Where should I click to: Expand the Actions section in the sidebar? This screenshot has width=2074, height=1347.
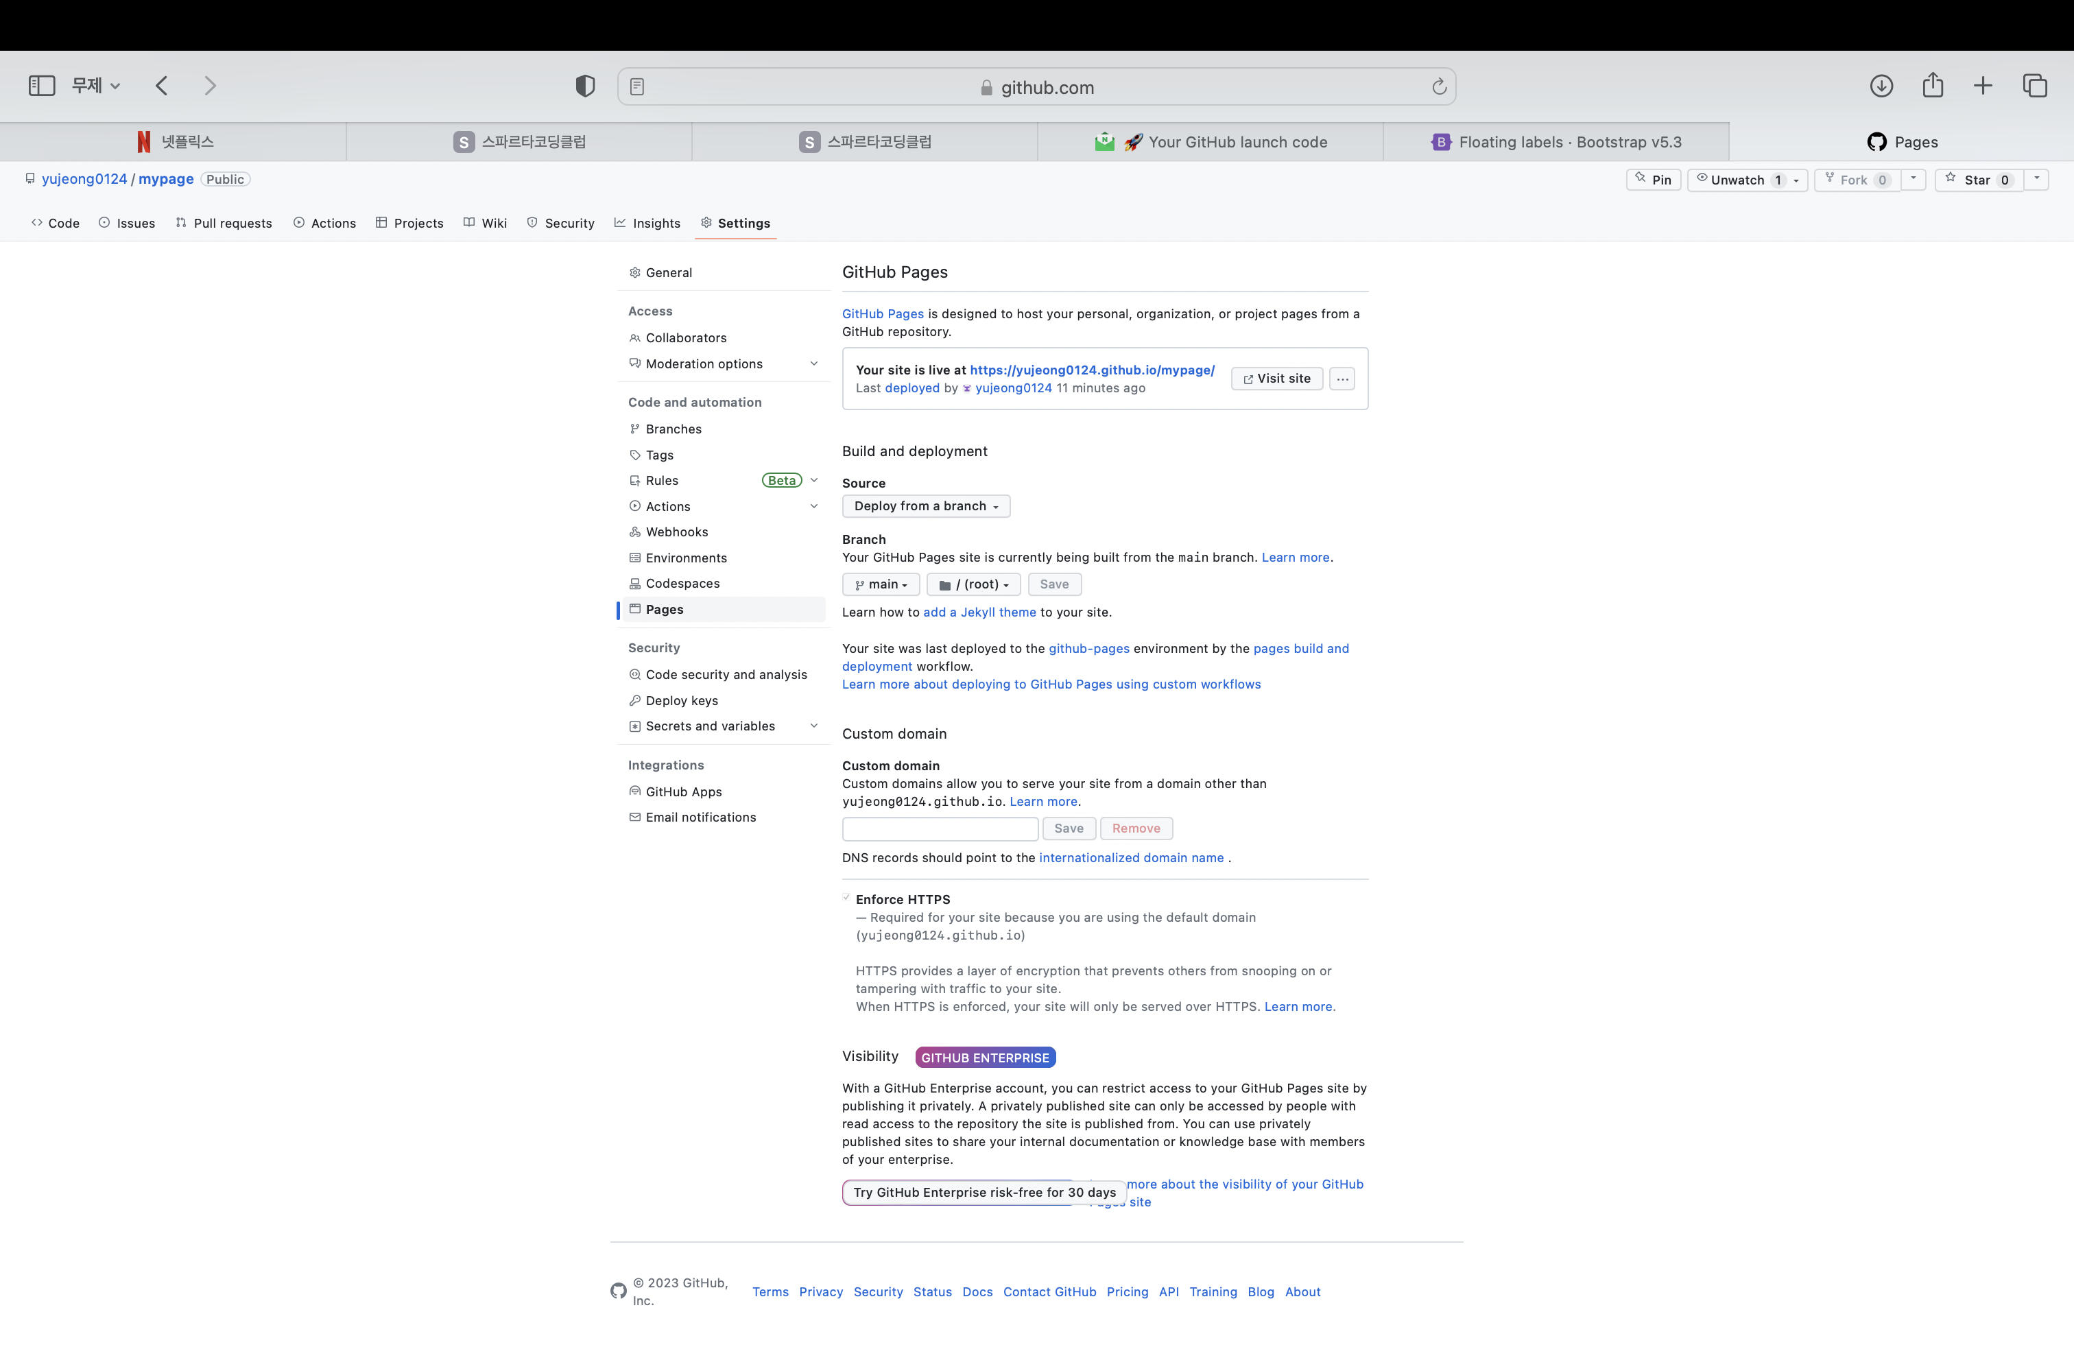tap(814, 506)
